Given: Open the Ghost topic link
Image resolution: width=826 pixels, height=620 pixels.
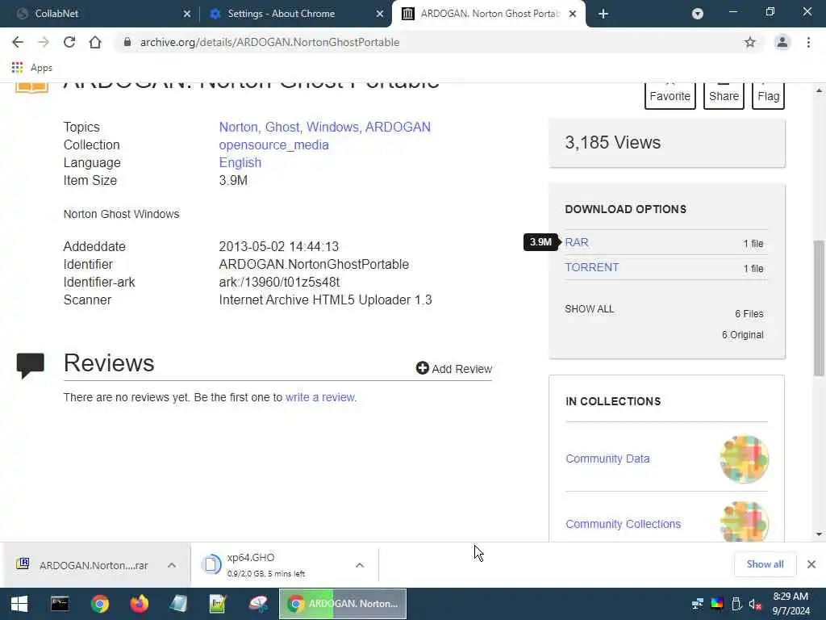Looking at the screenshot, I should (283, 127).
